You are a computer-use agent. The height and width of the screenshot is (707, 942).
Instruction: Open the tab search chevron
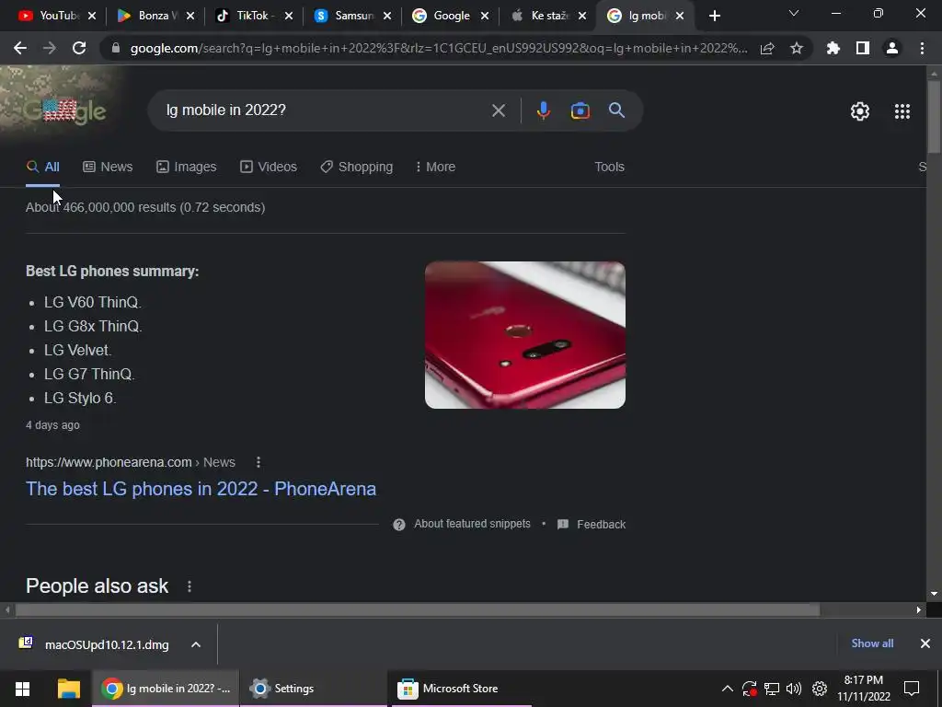[794, 13]
